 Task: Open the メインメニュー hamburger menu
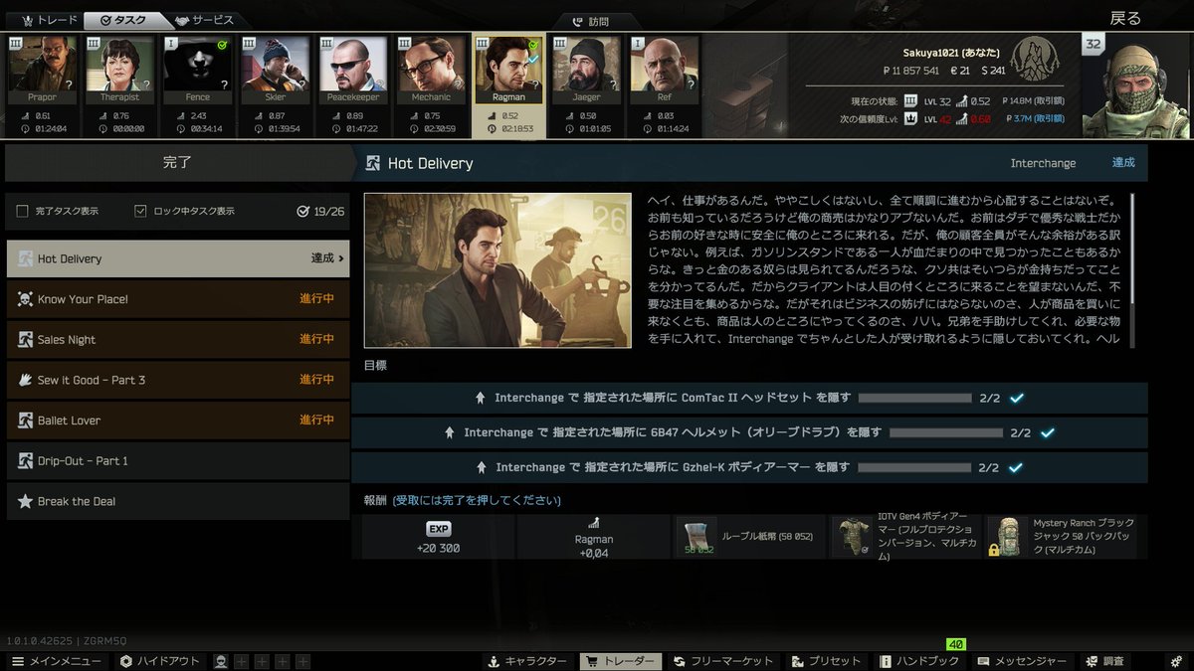56,661
